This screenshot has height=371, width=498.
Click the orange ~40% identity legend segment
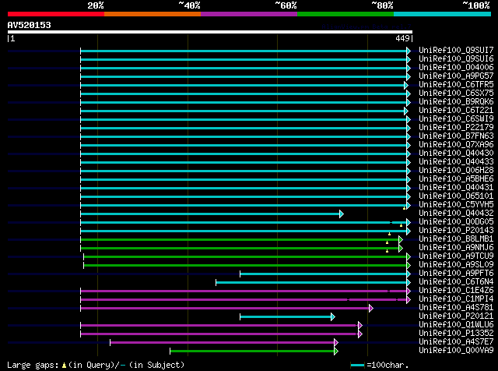click(x=153, y=14)
